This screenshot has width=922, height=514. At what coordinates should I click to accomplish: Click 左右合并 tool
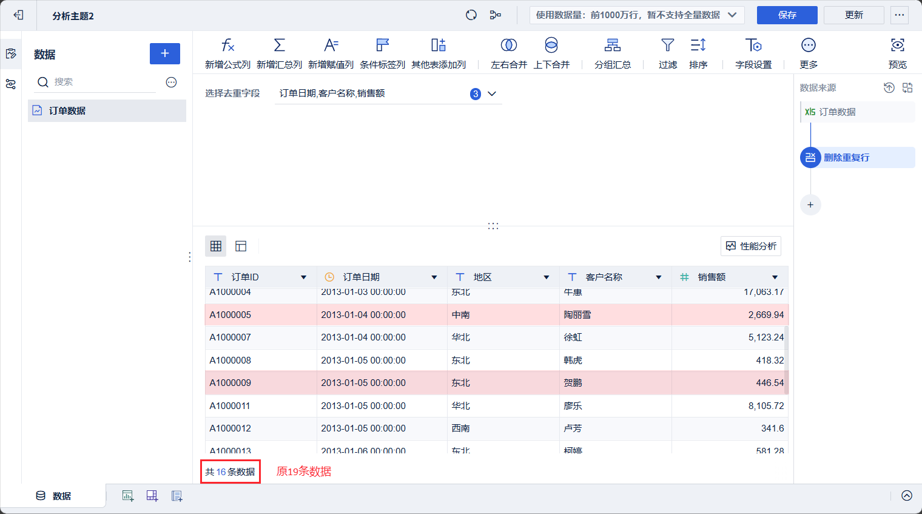click(509, 53)
